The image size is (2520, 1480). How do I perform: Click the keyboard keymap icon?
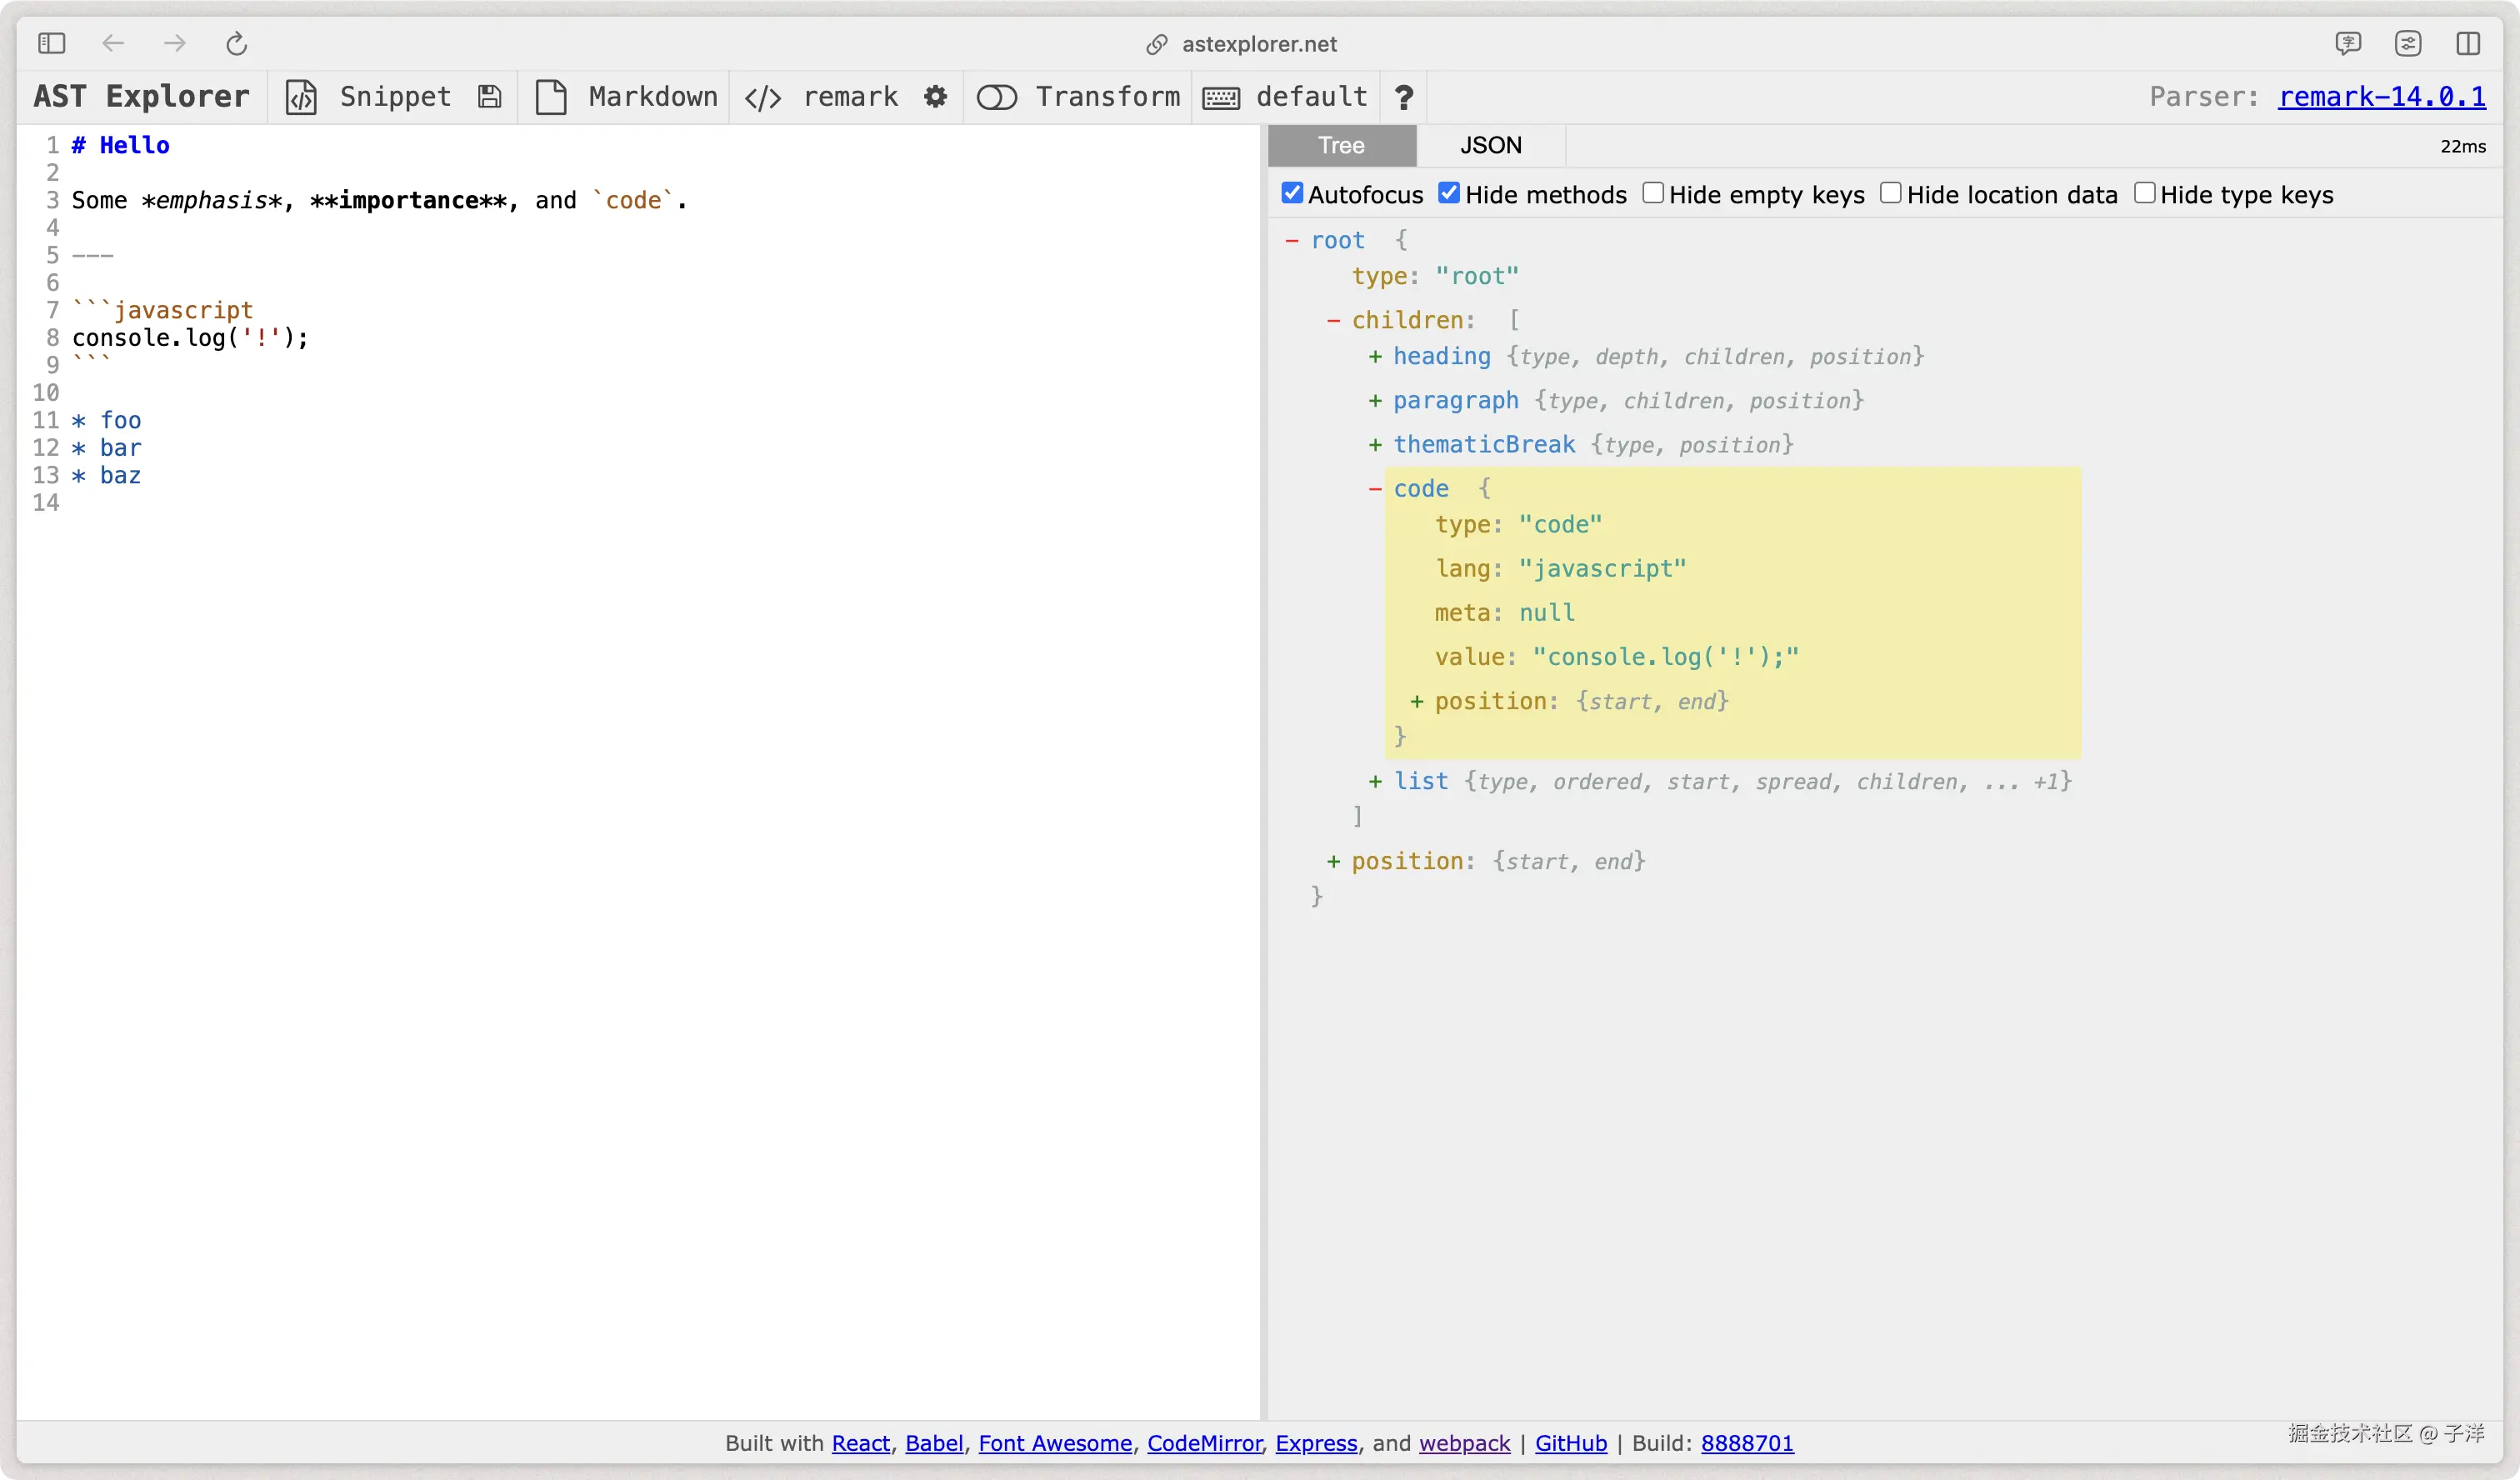[x=1221, y=97]
